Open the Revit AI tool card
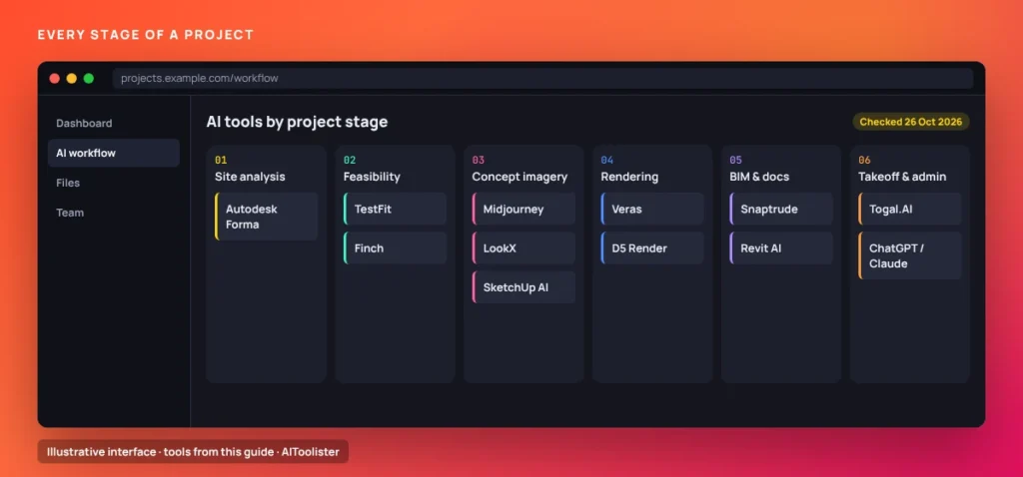Screen dimensions: 1023x477 pyautogui.click(x=781, y=247)
